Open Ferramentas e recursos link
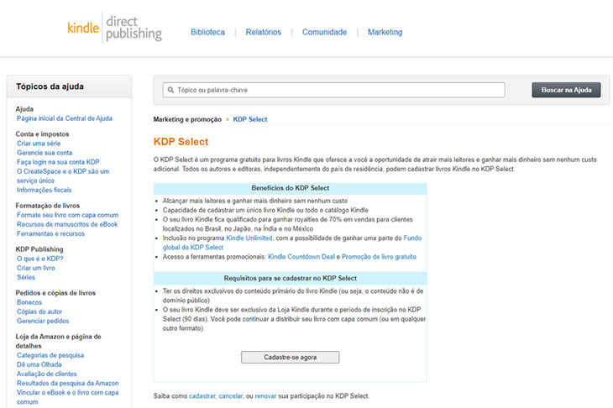This screenshot has width=613, height=408. tap(51, 233)
